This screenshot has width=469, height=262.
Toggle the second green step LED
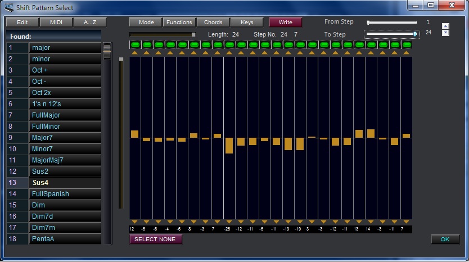pyautogui.click(x=146, y=44)
